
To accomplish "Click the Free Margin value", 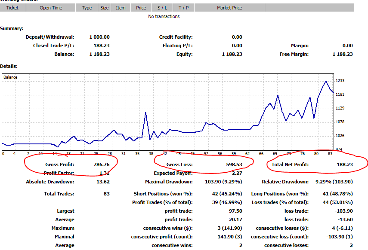I will click(343, 54).
